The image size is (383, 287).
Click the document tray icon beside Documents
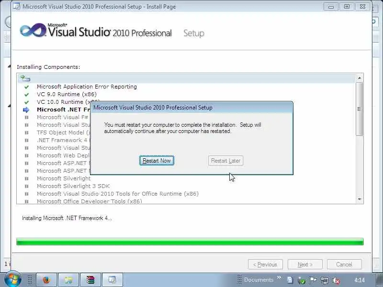[290, 280]
